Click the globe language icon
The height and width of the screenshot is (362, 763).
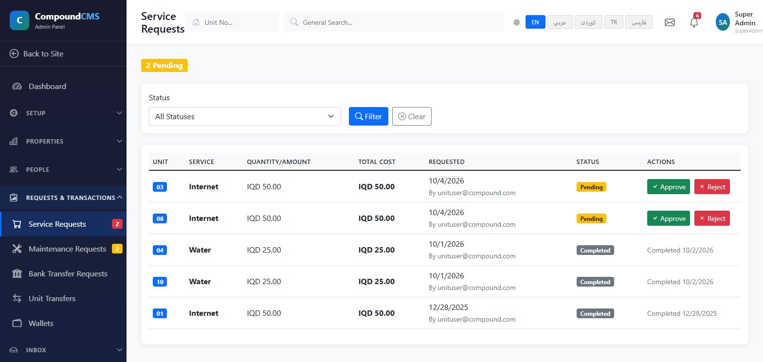tap(516, 22)
